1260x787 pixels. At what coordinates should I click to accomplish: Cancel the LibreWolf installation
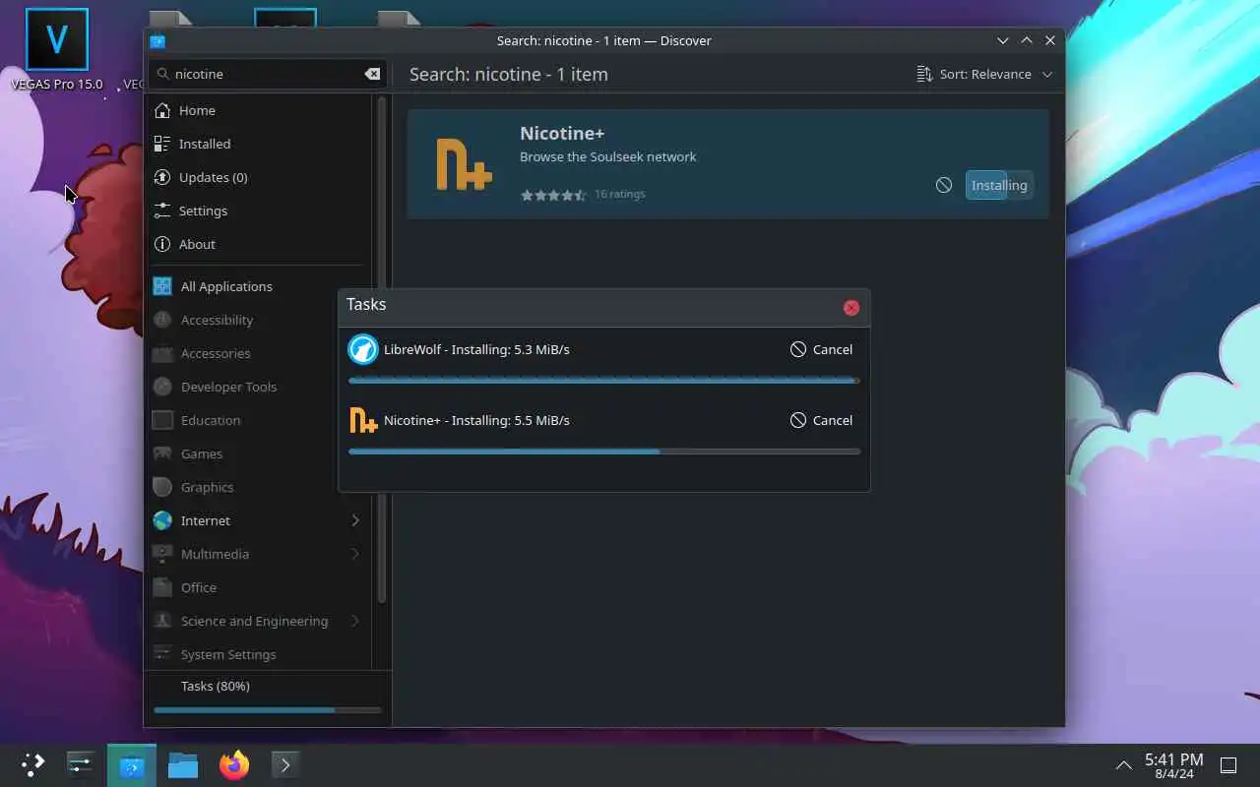coord(821,349)
